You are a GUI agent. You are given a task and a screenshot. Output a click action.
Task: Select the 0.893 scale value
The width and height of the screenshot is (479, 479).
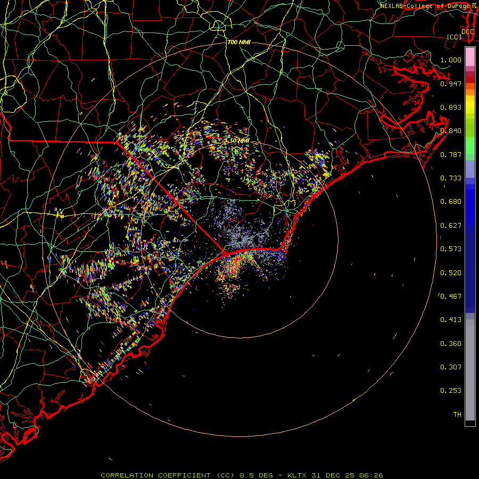tap(451, 107)
